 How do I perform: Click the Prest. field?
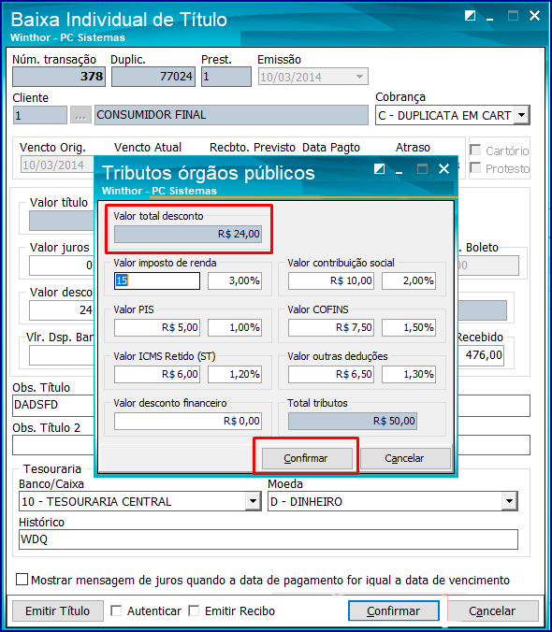pyautogui.click(x=226, y=76)
